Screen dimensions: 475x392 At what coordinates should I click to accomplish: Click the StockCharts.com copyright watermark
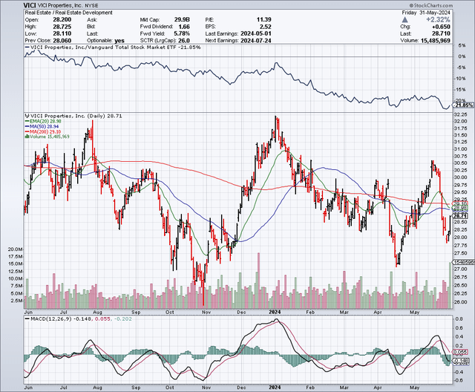pos(447,4)
